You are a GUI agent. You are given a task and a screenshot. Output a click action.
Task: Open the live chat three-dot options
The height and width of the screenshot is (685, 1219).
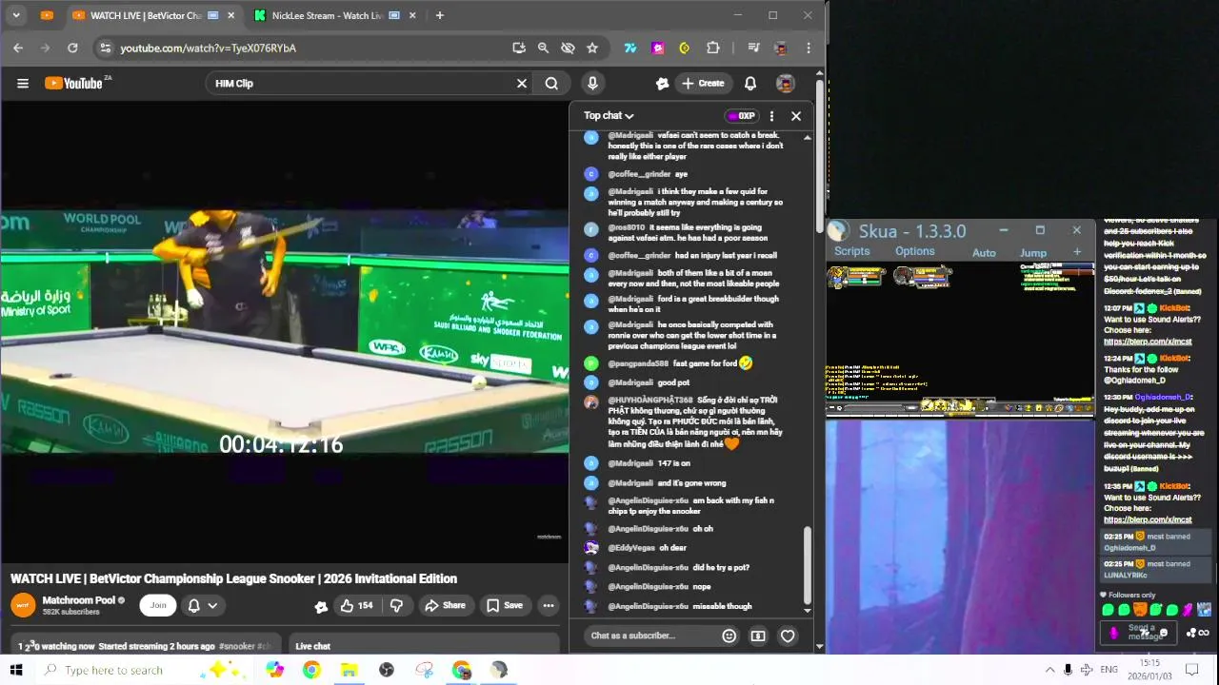(771, 116)
